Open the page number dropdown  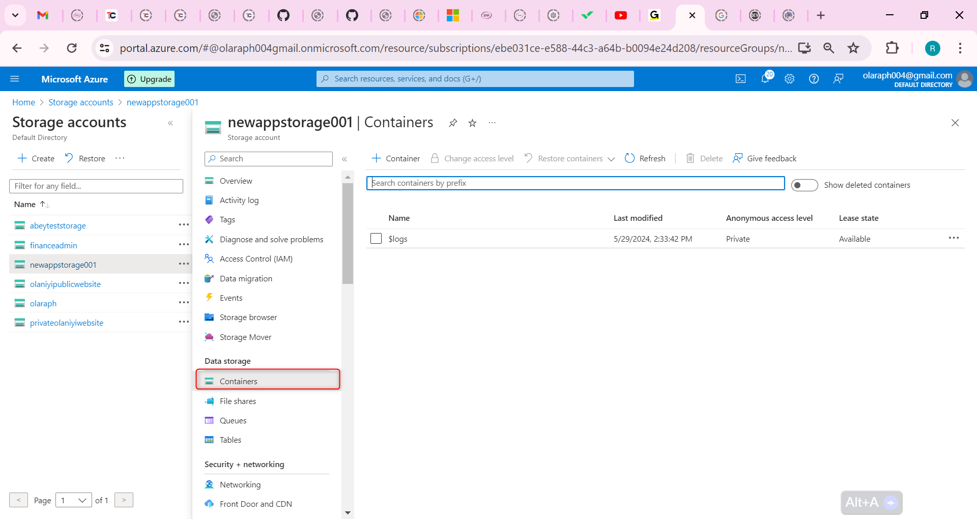73,500
